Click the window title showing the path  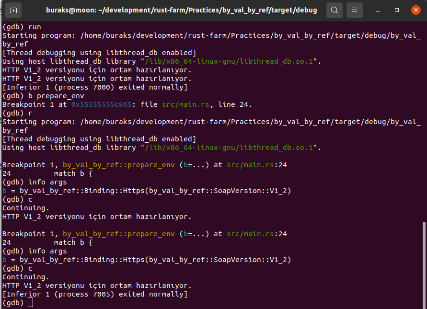click(x=181, y=10)
